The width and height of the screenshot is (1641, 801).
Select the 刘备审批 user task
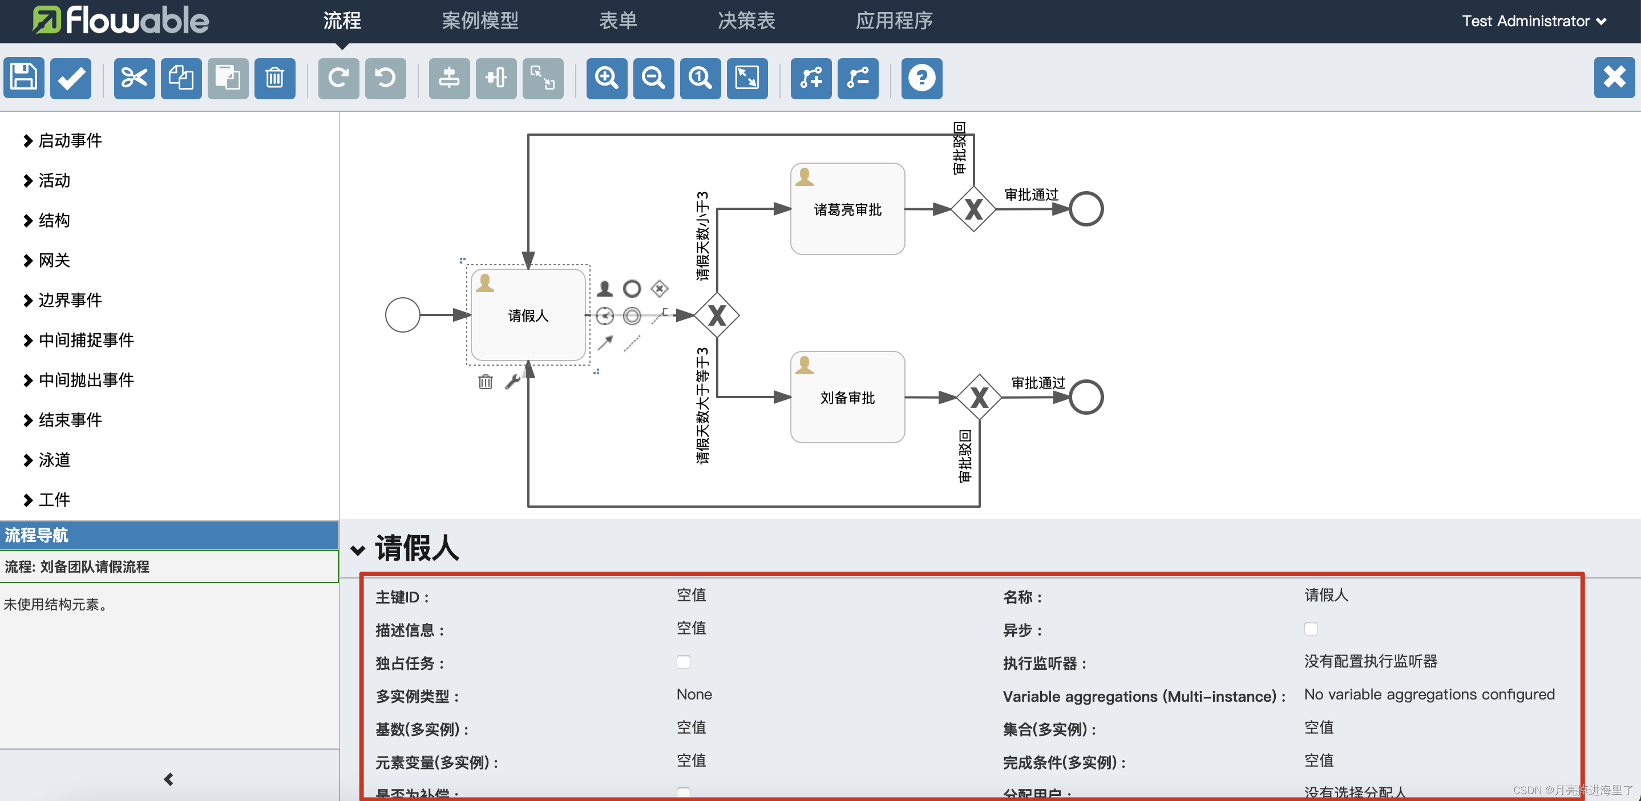point(848,397)
